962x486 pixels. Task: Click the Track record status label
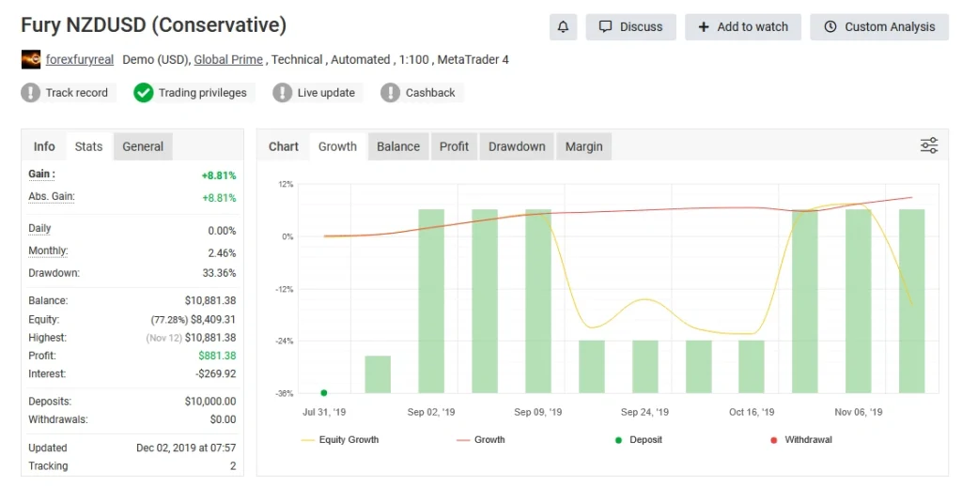(x=77, y=93)
